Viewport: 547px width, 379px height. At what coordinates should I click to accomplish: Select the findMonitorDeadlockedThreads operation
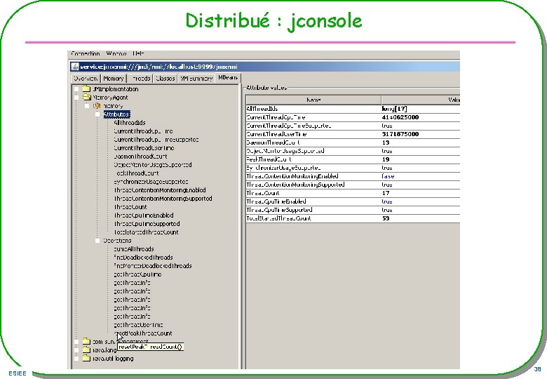(152, 265)
